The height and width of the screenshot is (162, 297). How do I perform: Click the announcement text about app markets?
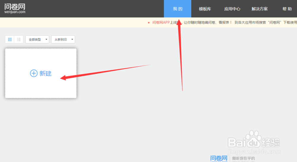coord(266,22)
